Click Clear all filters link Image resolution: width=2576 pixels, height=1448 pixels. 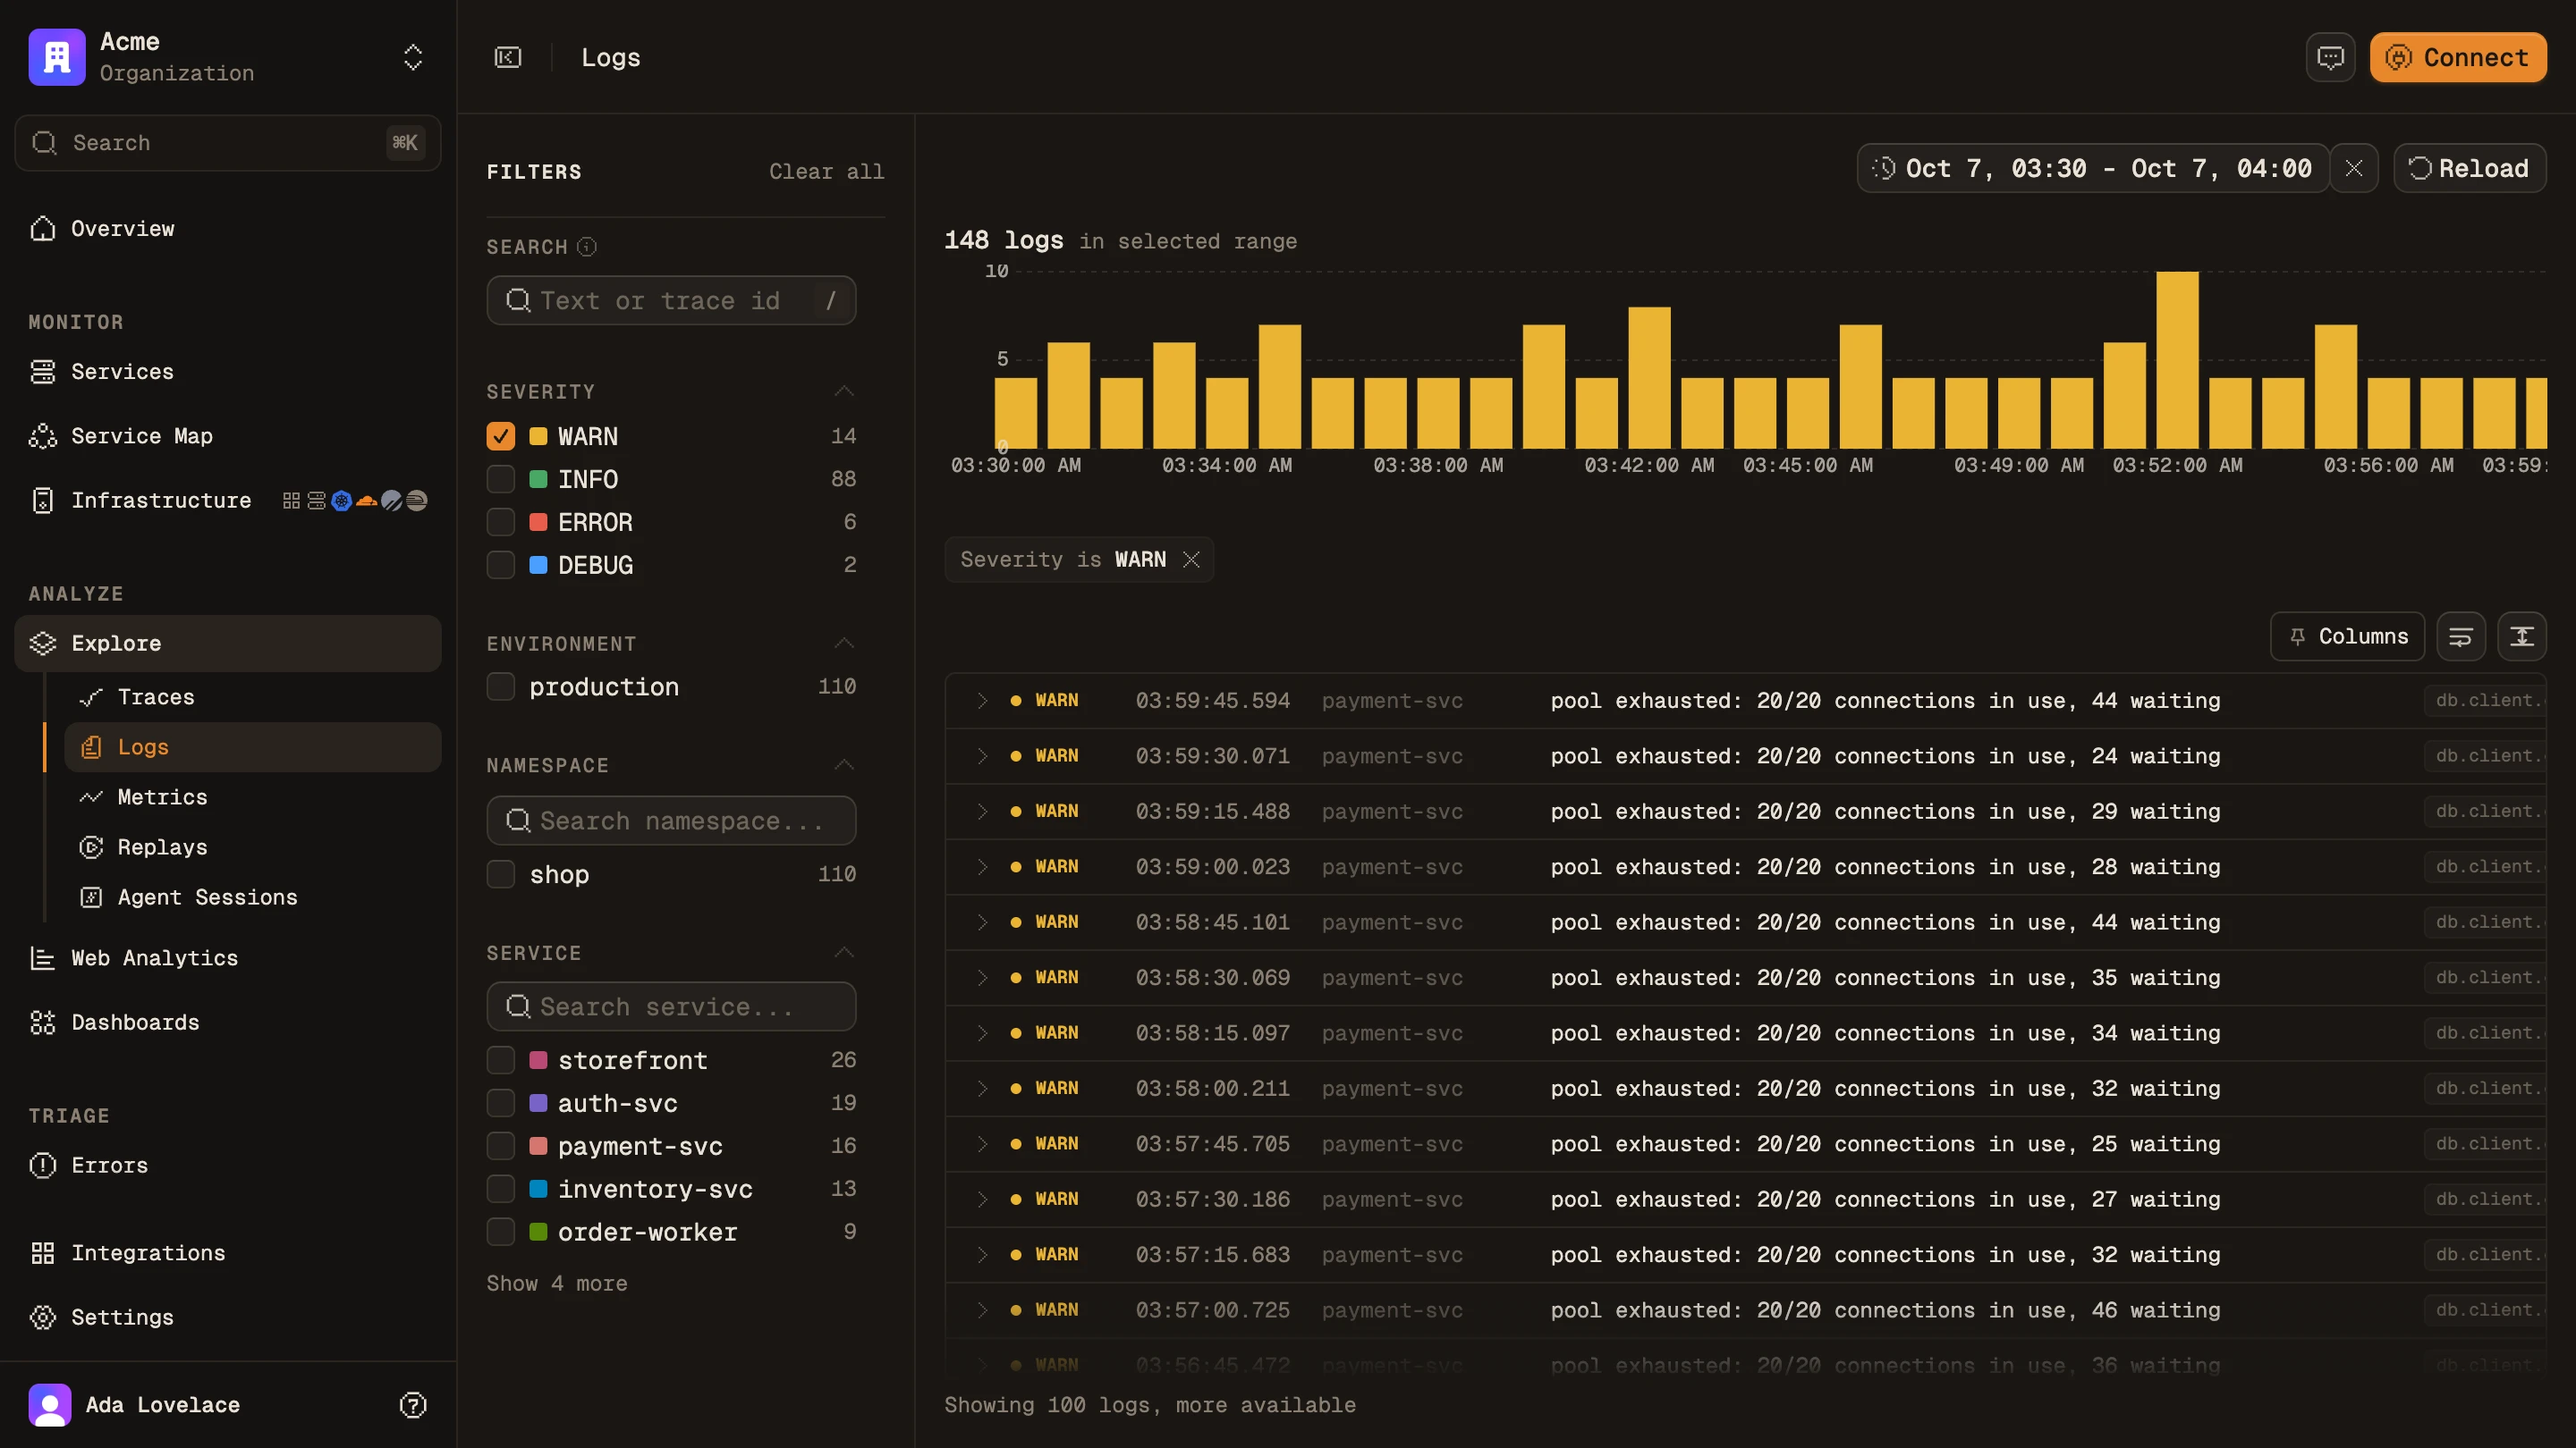[826, 172]
